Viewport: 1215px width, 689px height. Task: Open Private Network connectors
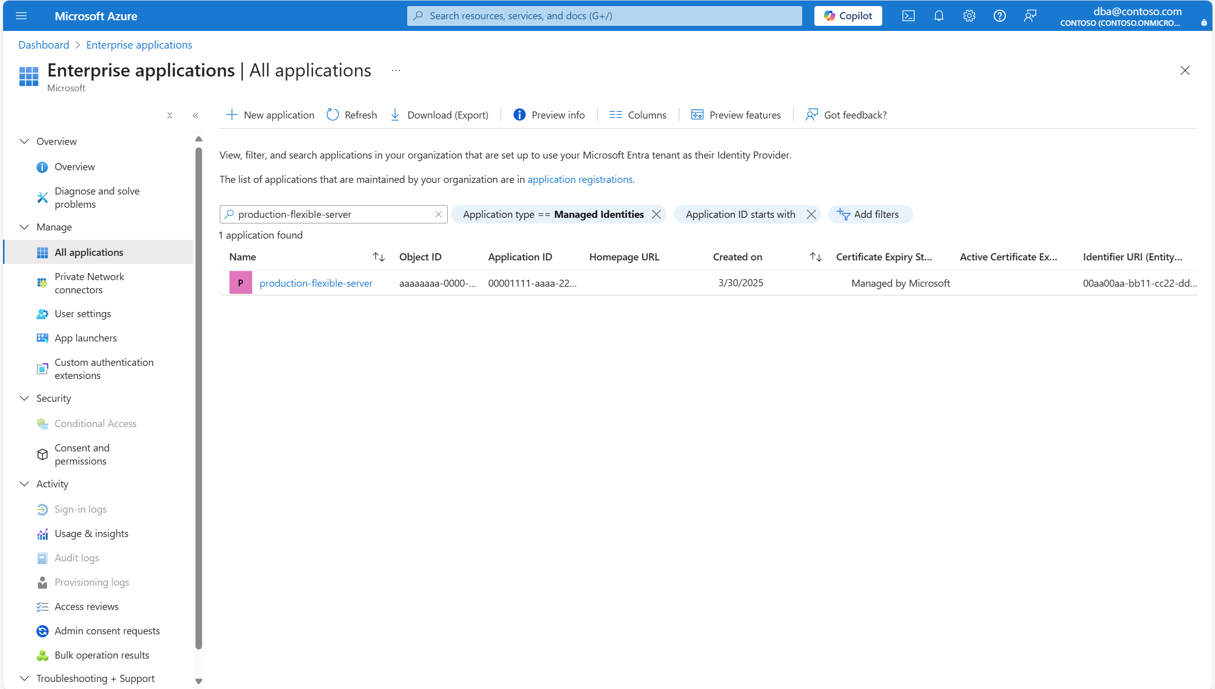[x=89, y=283]
